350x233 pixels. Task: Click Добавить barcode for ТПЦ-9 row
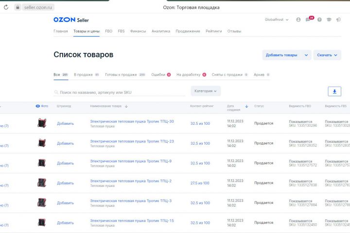click(65, 163)
